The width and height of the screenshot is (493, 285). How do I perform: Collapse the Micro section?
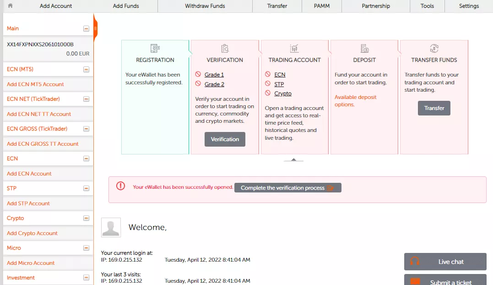pos(86,248)
